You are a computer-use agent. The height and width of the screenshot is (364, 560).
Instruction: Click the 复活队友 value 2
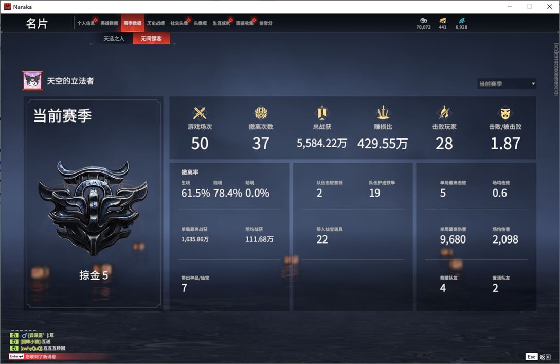(x=495, y=288)
